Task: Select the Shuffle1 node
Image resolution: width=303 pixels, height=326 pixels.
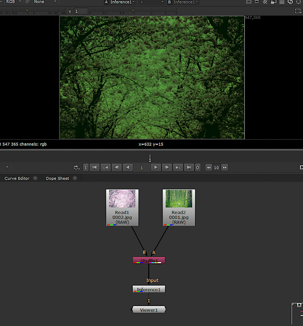Action: point(149,261)
